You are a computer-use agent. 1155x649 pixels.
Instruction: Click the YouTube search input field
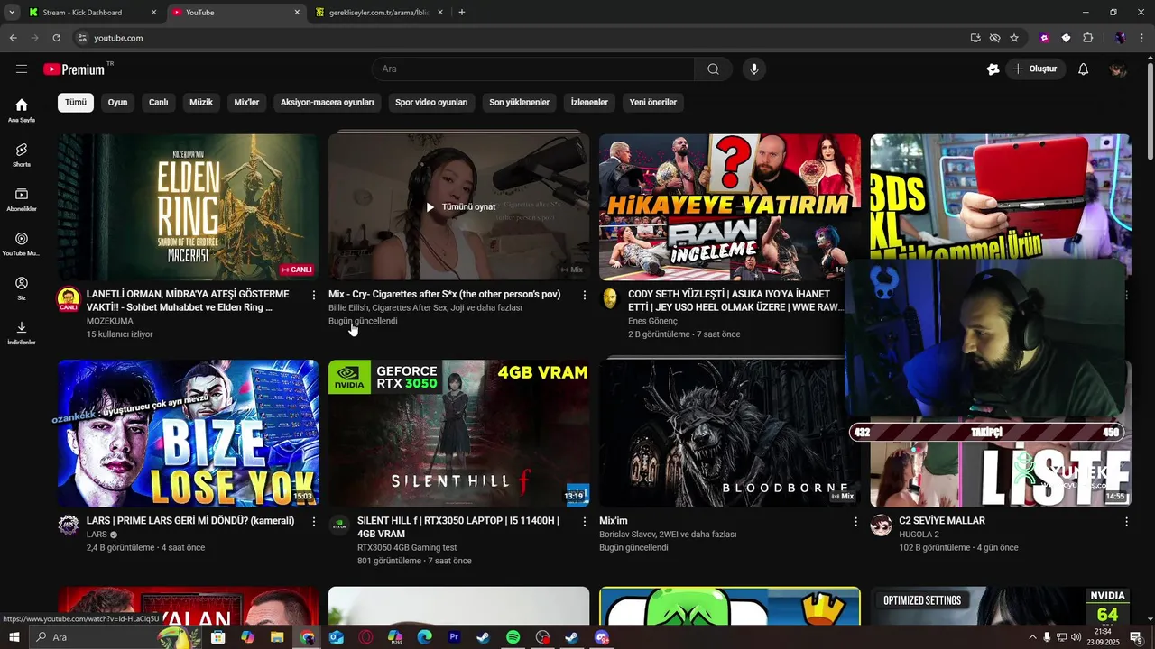pos(533,69)
